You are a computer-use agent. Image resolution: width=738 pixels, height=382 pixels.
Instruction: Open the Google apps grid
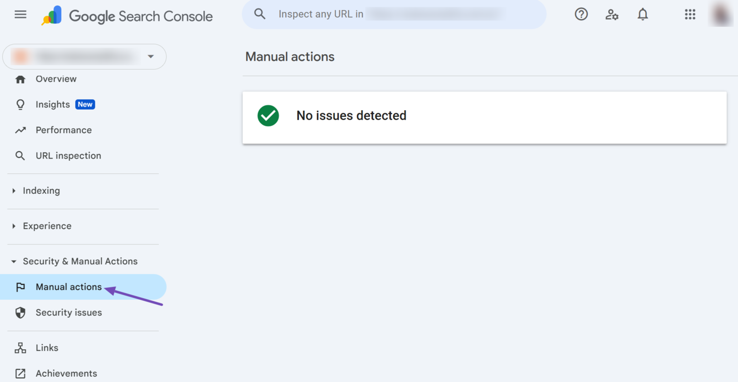690,14
